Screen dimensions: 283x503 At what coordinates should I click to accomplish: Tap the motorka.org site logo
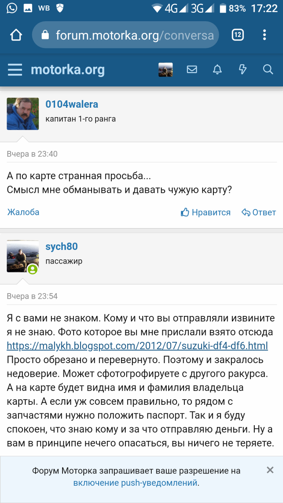pyautogui.click(x=68, y=70)
